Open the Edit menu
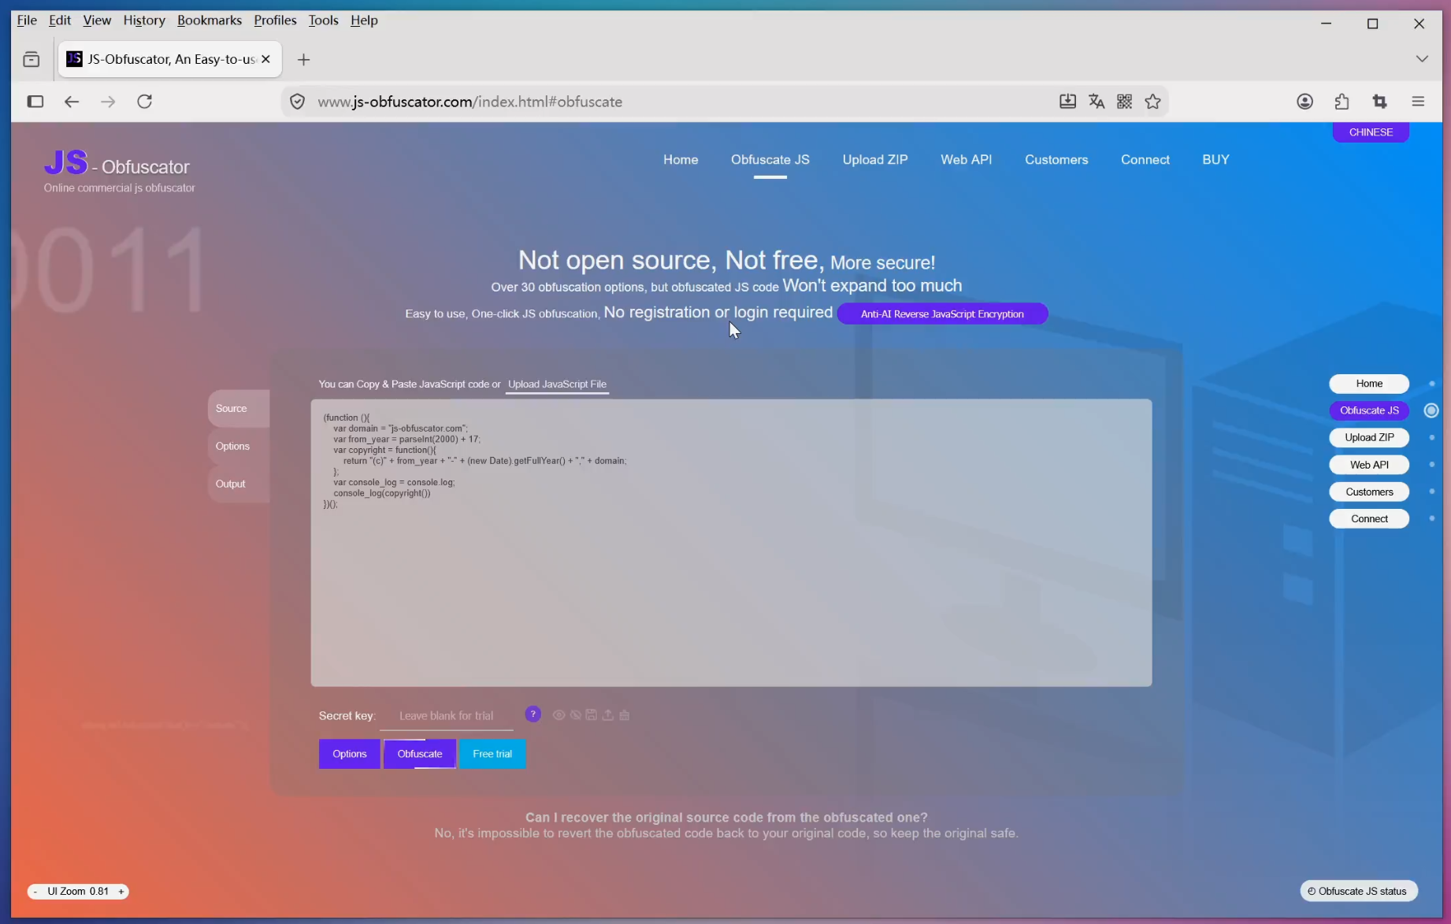Image resolution: width=1451 pixels, height=924 pixels. 60,20
